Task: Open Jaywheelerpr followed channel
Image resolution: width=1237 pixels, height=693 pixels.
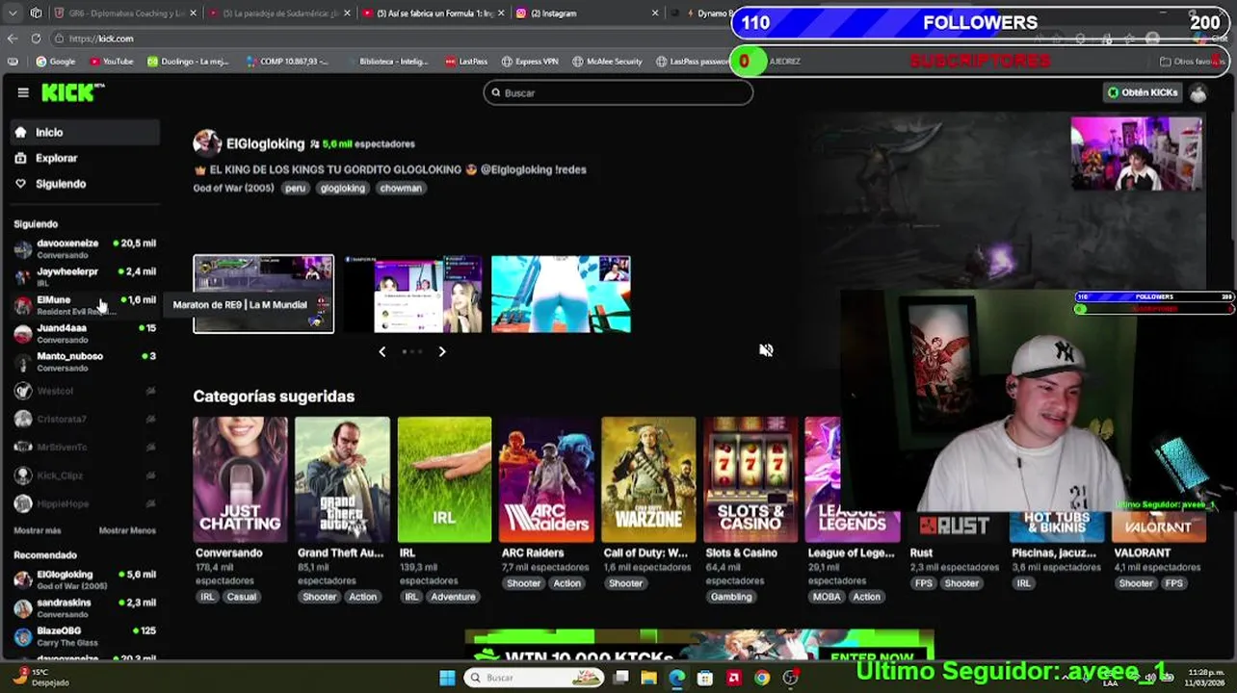Action: 85,277
